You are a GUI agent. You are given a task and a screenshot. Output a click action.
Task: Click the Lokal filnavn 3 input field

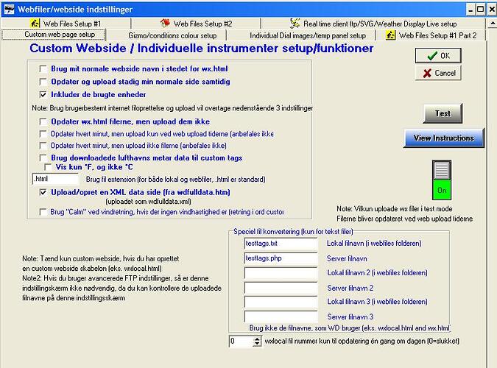point(281,302)
